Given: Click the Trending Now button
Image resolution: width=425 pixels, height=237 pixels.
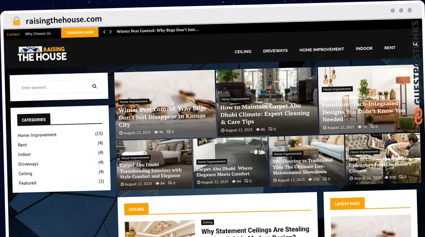Looking at the screenshot, I should pos(80,33).
